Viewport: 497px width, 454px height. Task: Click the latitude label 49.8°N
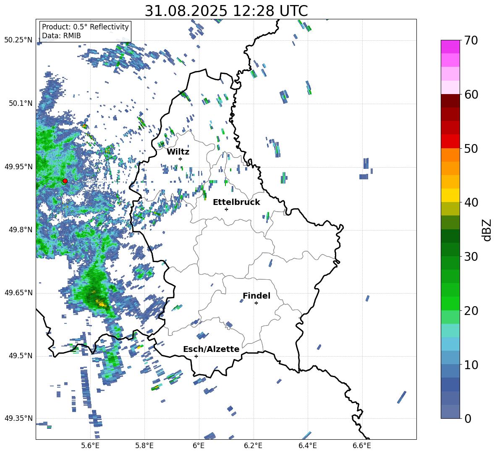(21, 230)
